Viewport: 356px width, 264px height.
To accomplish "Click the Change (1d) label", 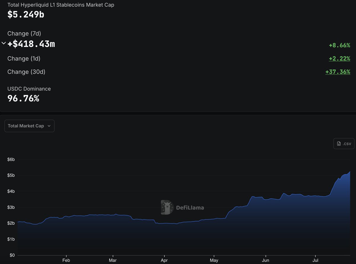I will click(24, 59).
